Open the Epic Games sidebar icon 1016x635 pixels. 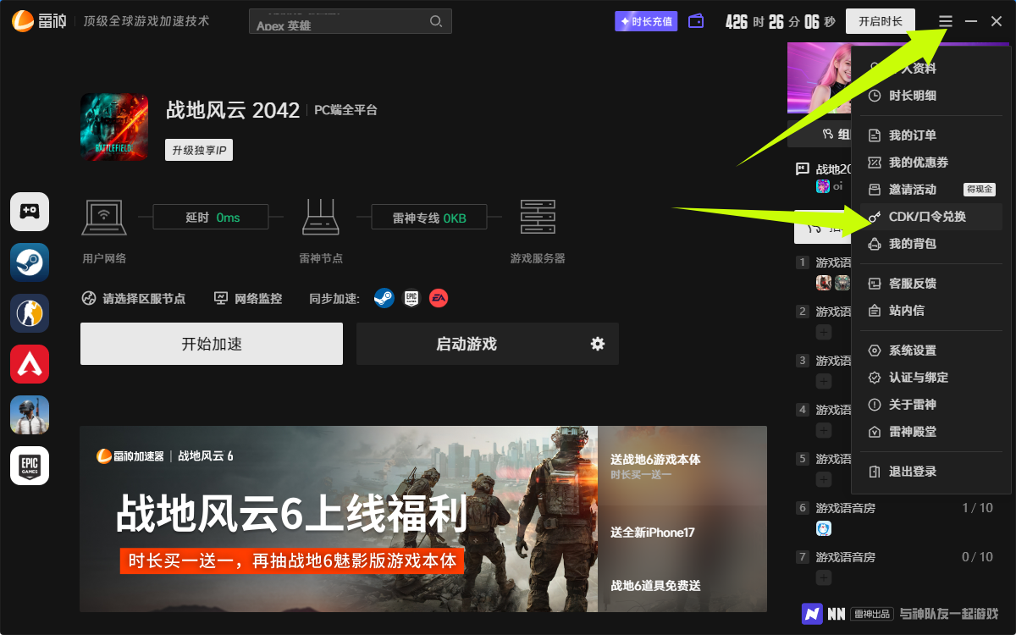click(29, 466)
